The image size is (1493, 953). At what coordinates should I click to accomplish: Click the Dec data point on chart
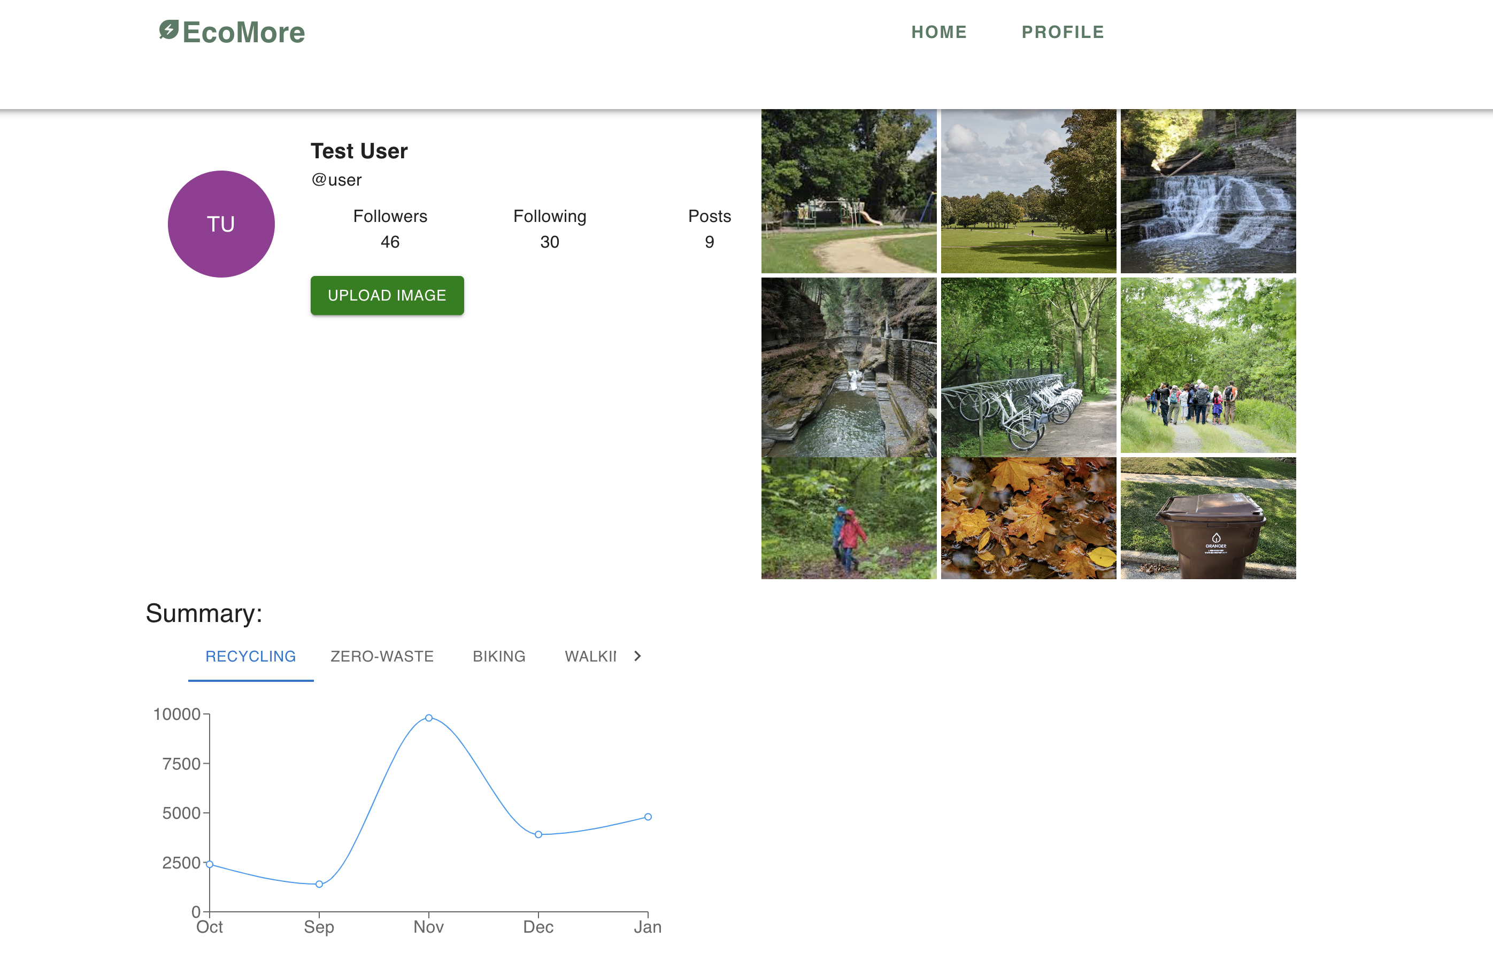pos(538,835)
